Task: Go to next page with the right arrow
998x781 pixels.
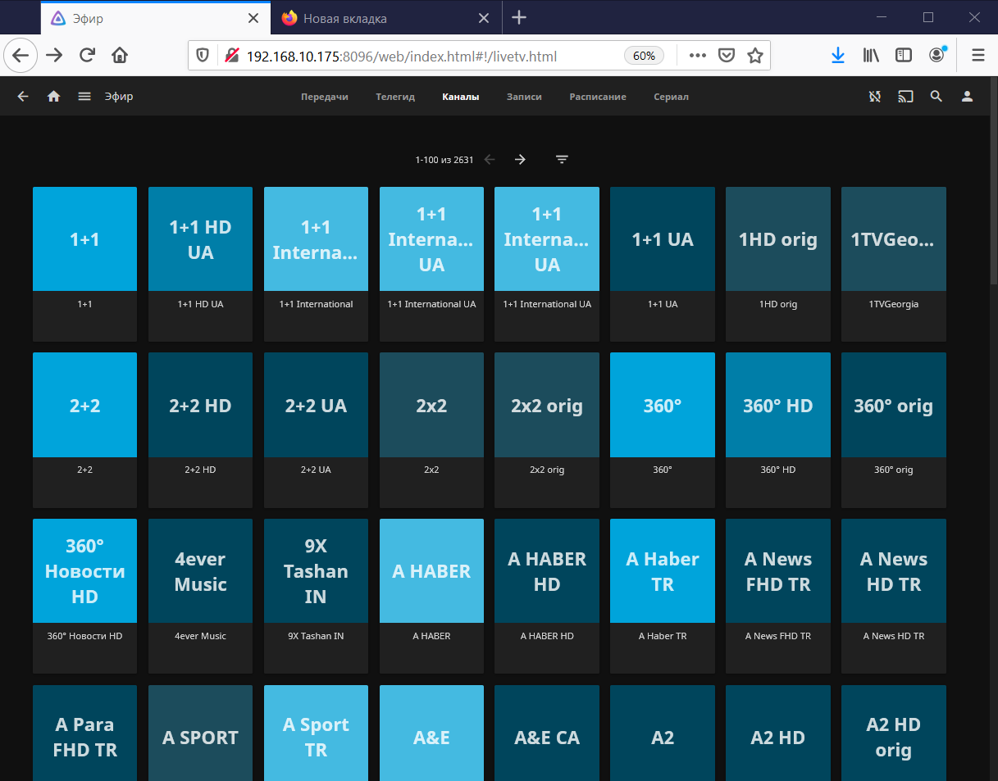Action: point(519,159)
